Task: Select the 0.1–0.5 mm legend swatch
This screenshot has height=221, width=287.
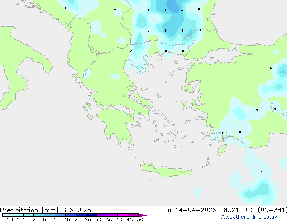Action: click(x=8, y=215)
